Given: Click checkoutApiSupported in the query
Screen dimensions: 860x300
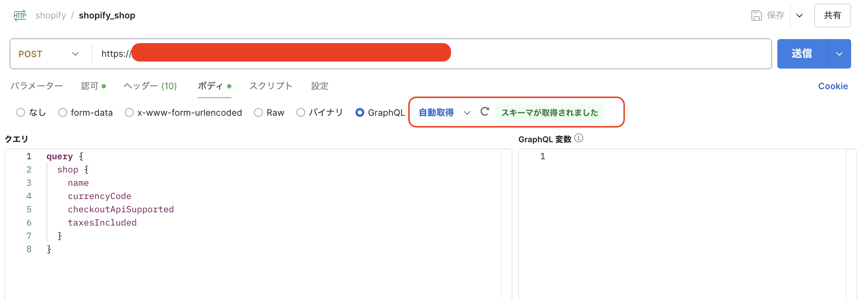Looking at the screenshot, I should [x=121, y=209].
